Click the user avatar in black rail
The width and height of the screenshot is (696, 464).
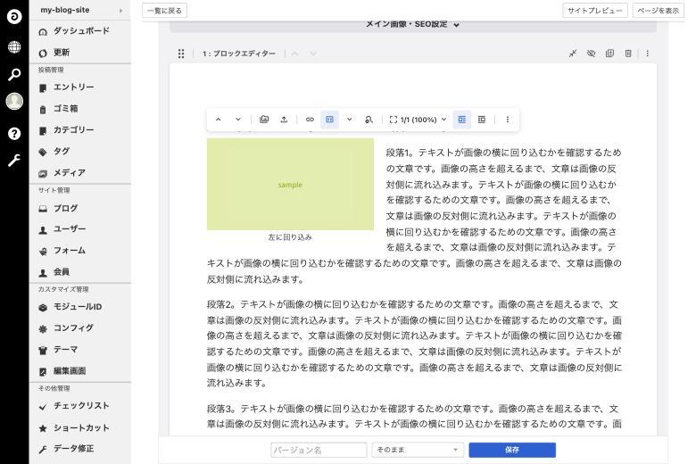[x=14, y=101]
